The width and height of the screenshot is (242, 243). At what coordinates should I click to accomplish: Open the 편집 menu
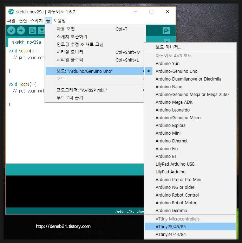(x=23, y=21)
